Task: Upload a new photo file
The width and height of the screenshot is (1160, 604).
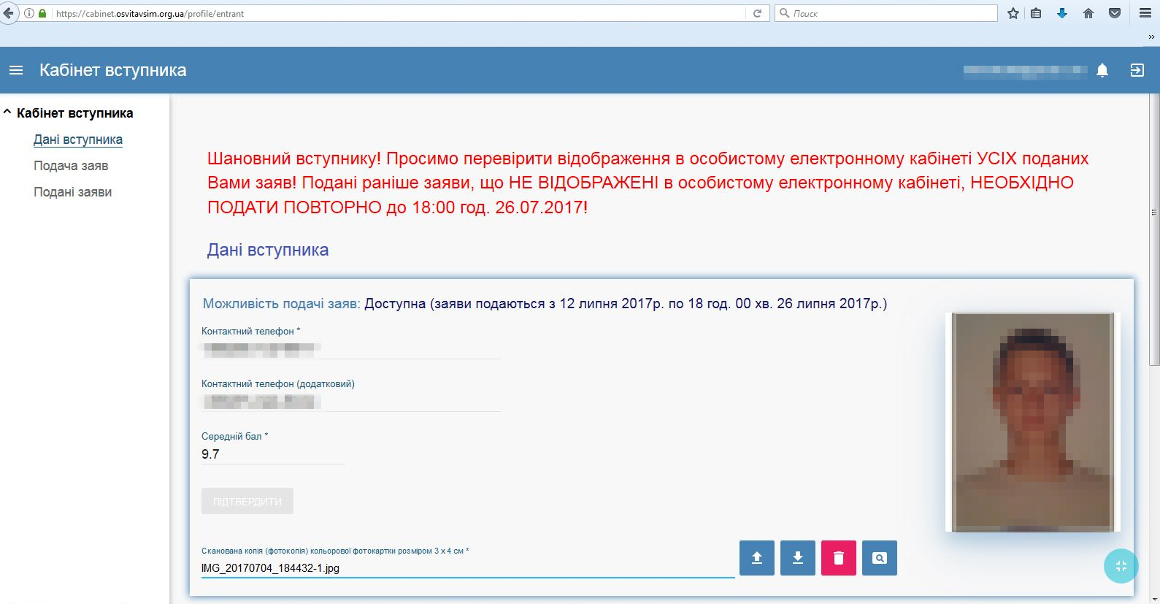Action: [x=756, y=558]
